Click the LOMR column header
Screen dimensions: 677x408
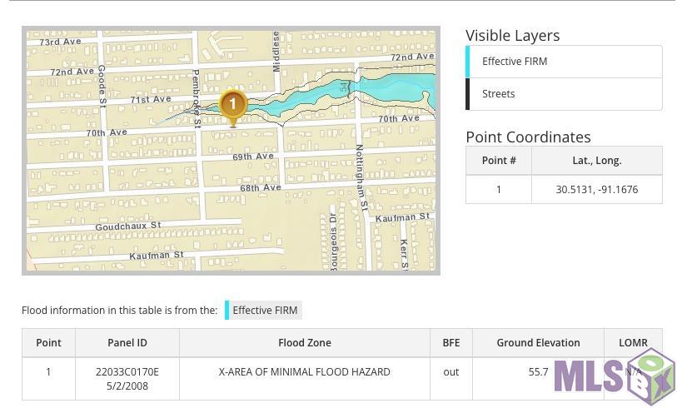click(633, 343)
